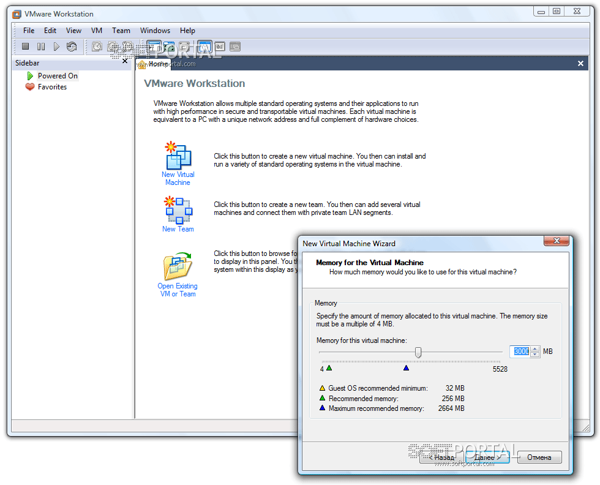Decrease memory with the spinner down arrow

(x=535, y=354)
